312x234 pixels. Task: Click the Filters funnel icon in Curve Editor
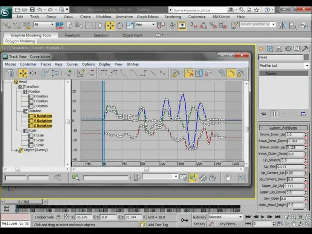10,73
